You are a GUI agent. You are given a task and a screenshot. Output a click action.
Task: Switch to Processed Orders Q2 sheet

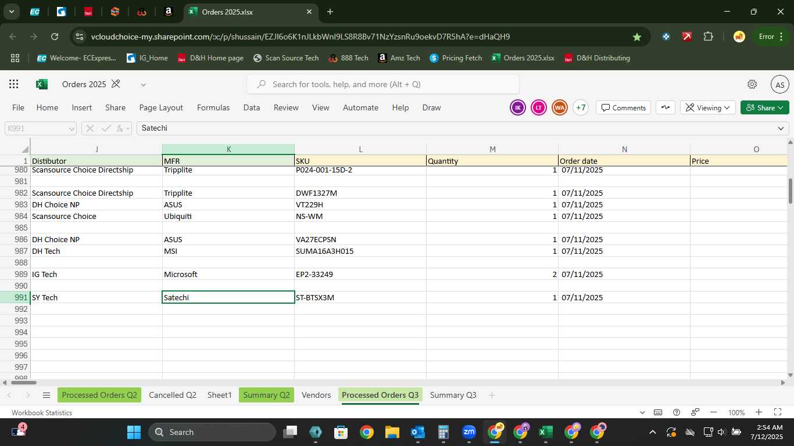(x=99, y=395)
